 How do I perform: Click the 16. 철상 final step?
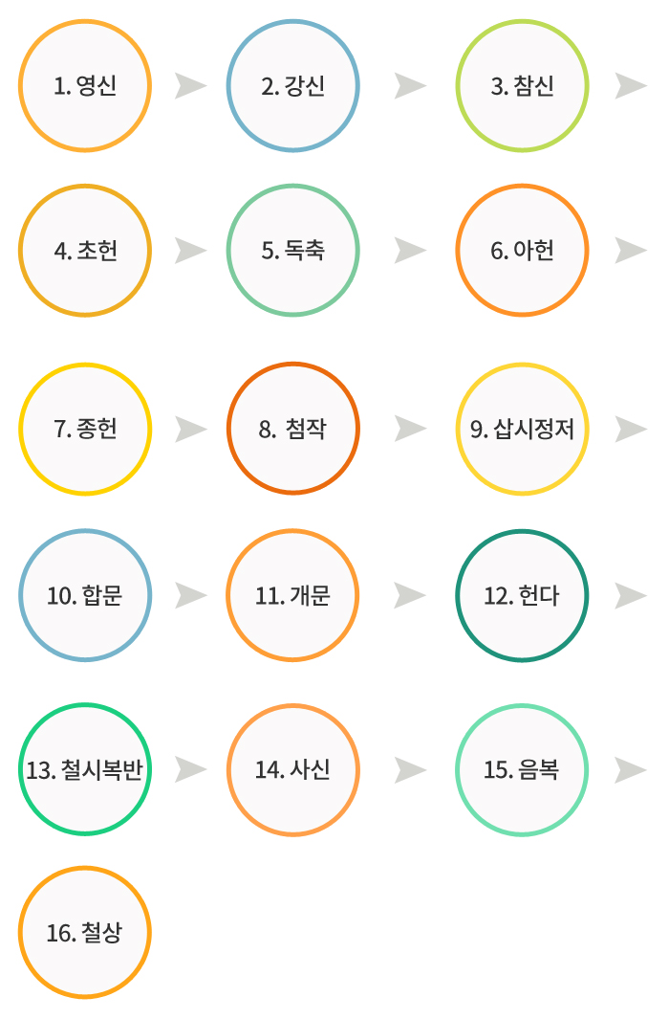click(x=85, y=933)
